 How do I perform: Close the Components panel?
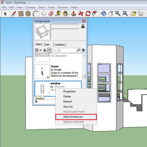click(x=84, y=21)
